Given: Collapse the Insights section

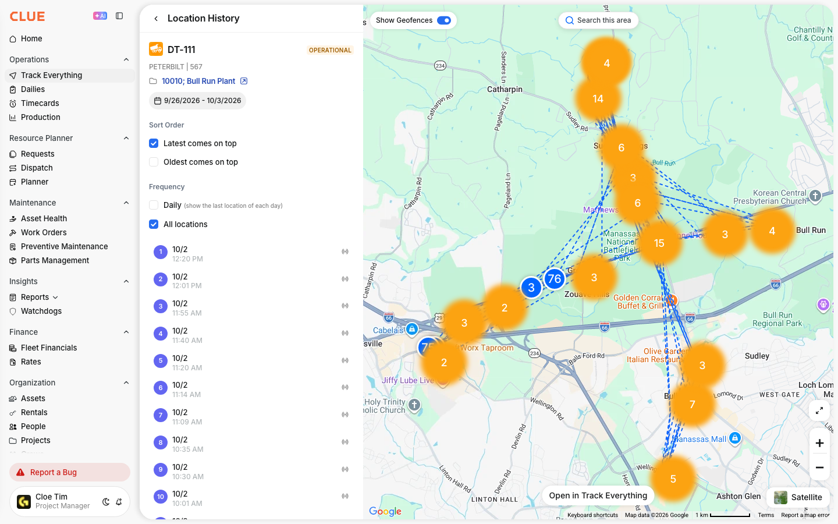Looking at the screenshot, I should [126, 281].
